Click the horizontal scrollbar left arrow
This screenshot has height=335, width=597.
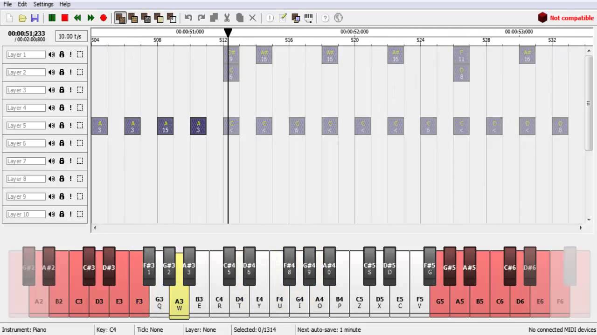pyautogui.click(x=95, y=228)
